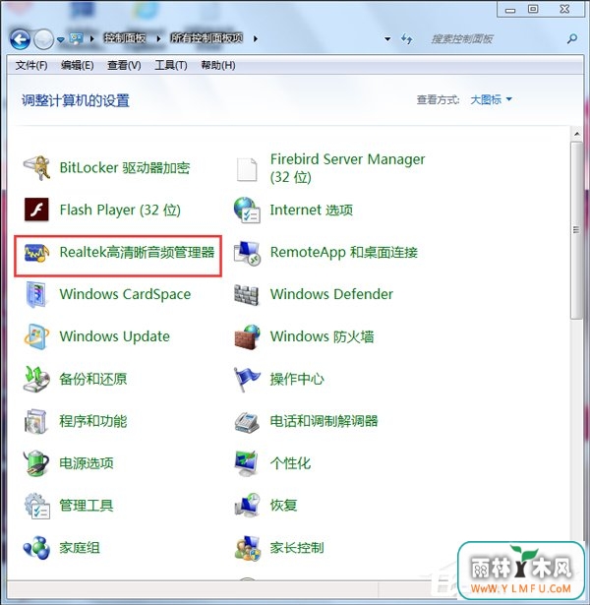Open the Internet 选项 link text
This screenshot has height=605, width=590.
pos(311,210)
